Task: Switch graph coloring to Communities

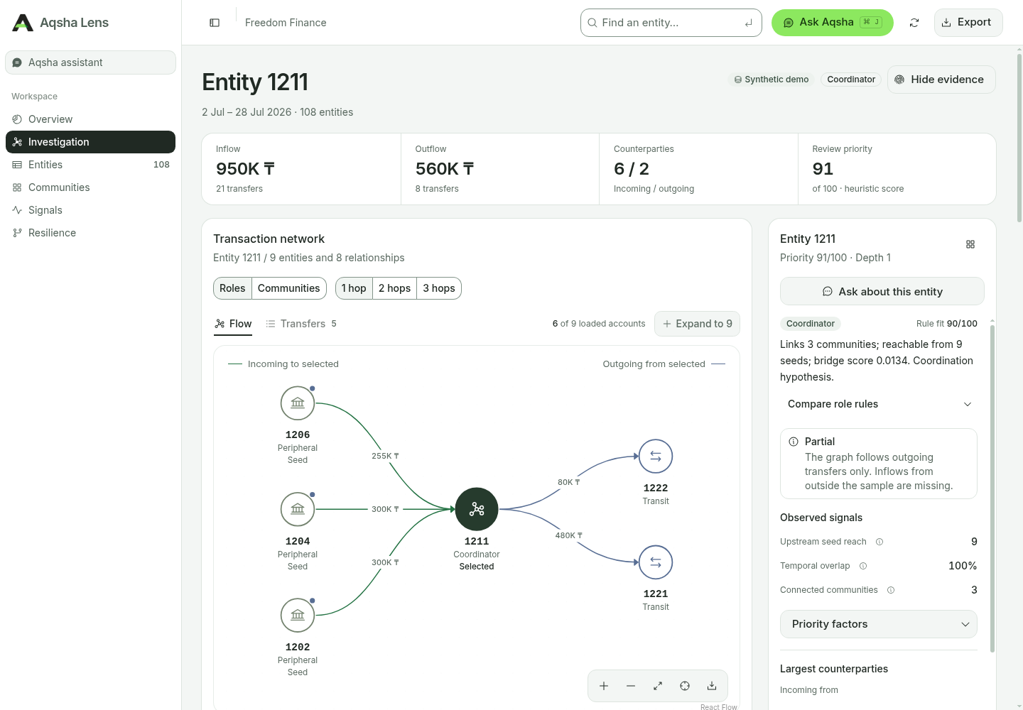Action: [x=288, y=288]
